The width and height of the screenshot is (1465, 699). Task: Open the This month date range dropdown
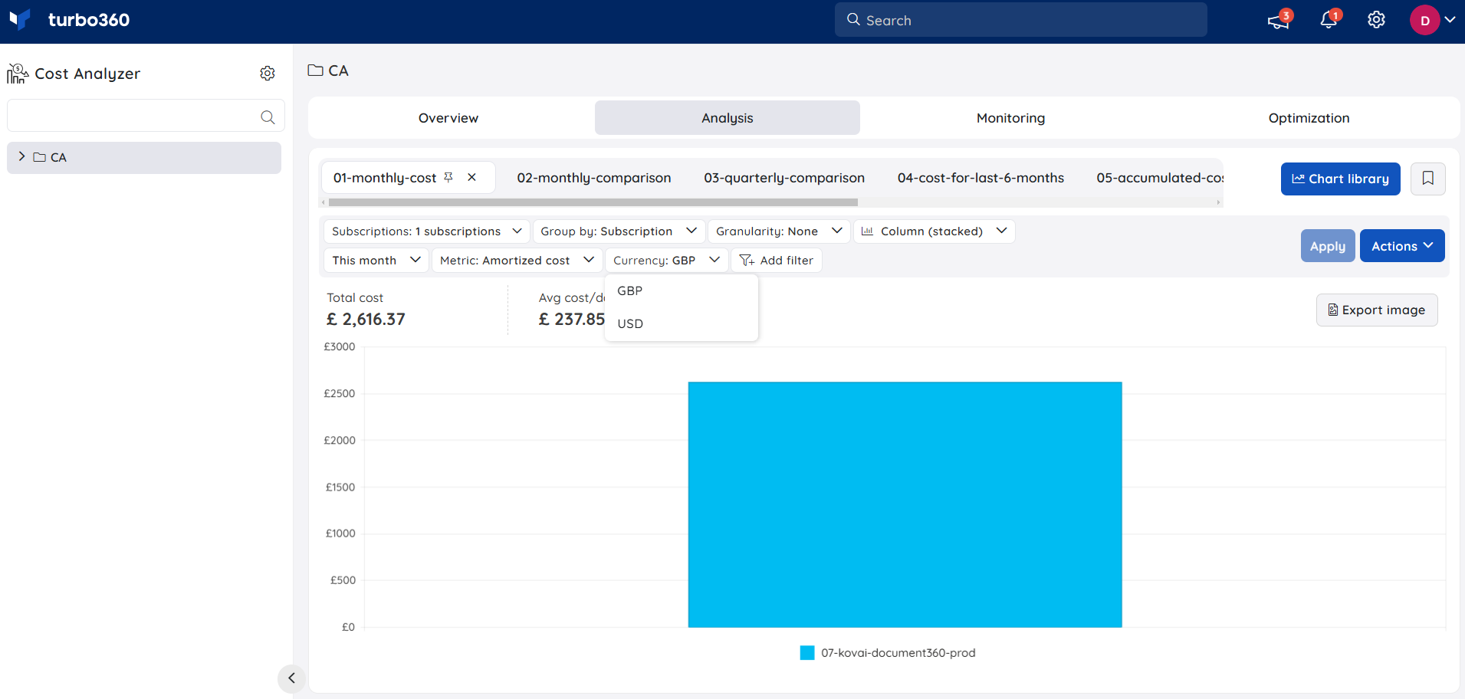pyautogui.click(x=376, y=261)
